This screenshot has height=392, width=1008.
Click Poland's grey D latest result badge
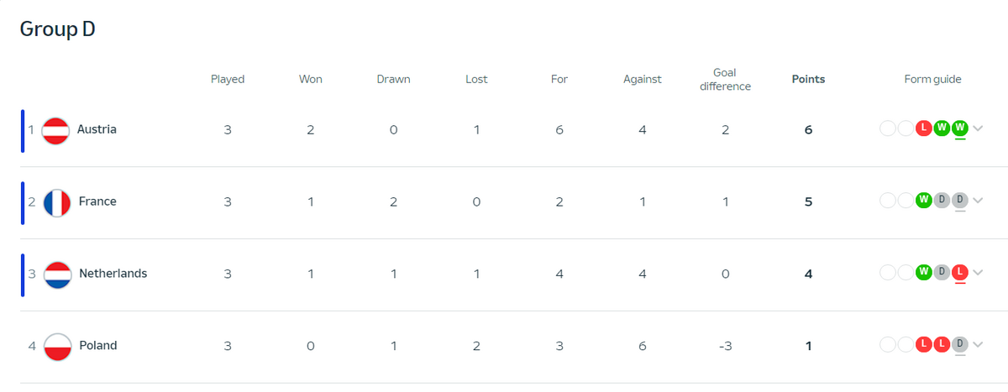point(960,345)
